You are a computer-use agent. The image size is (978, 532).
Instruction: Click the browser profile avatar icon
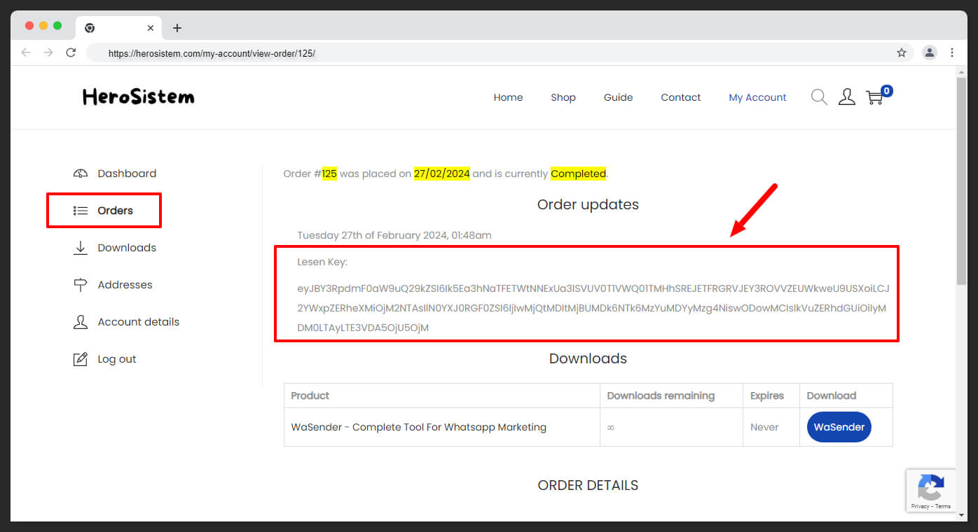(x=930, y=52)
